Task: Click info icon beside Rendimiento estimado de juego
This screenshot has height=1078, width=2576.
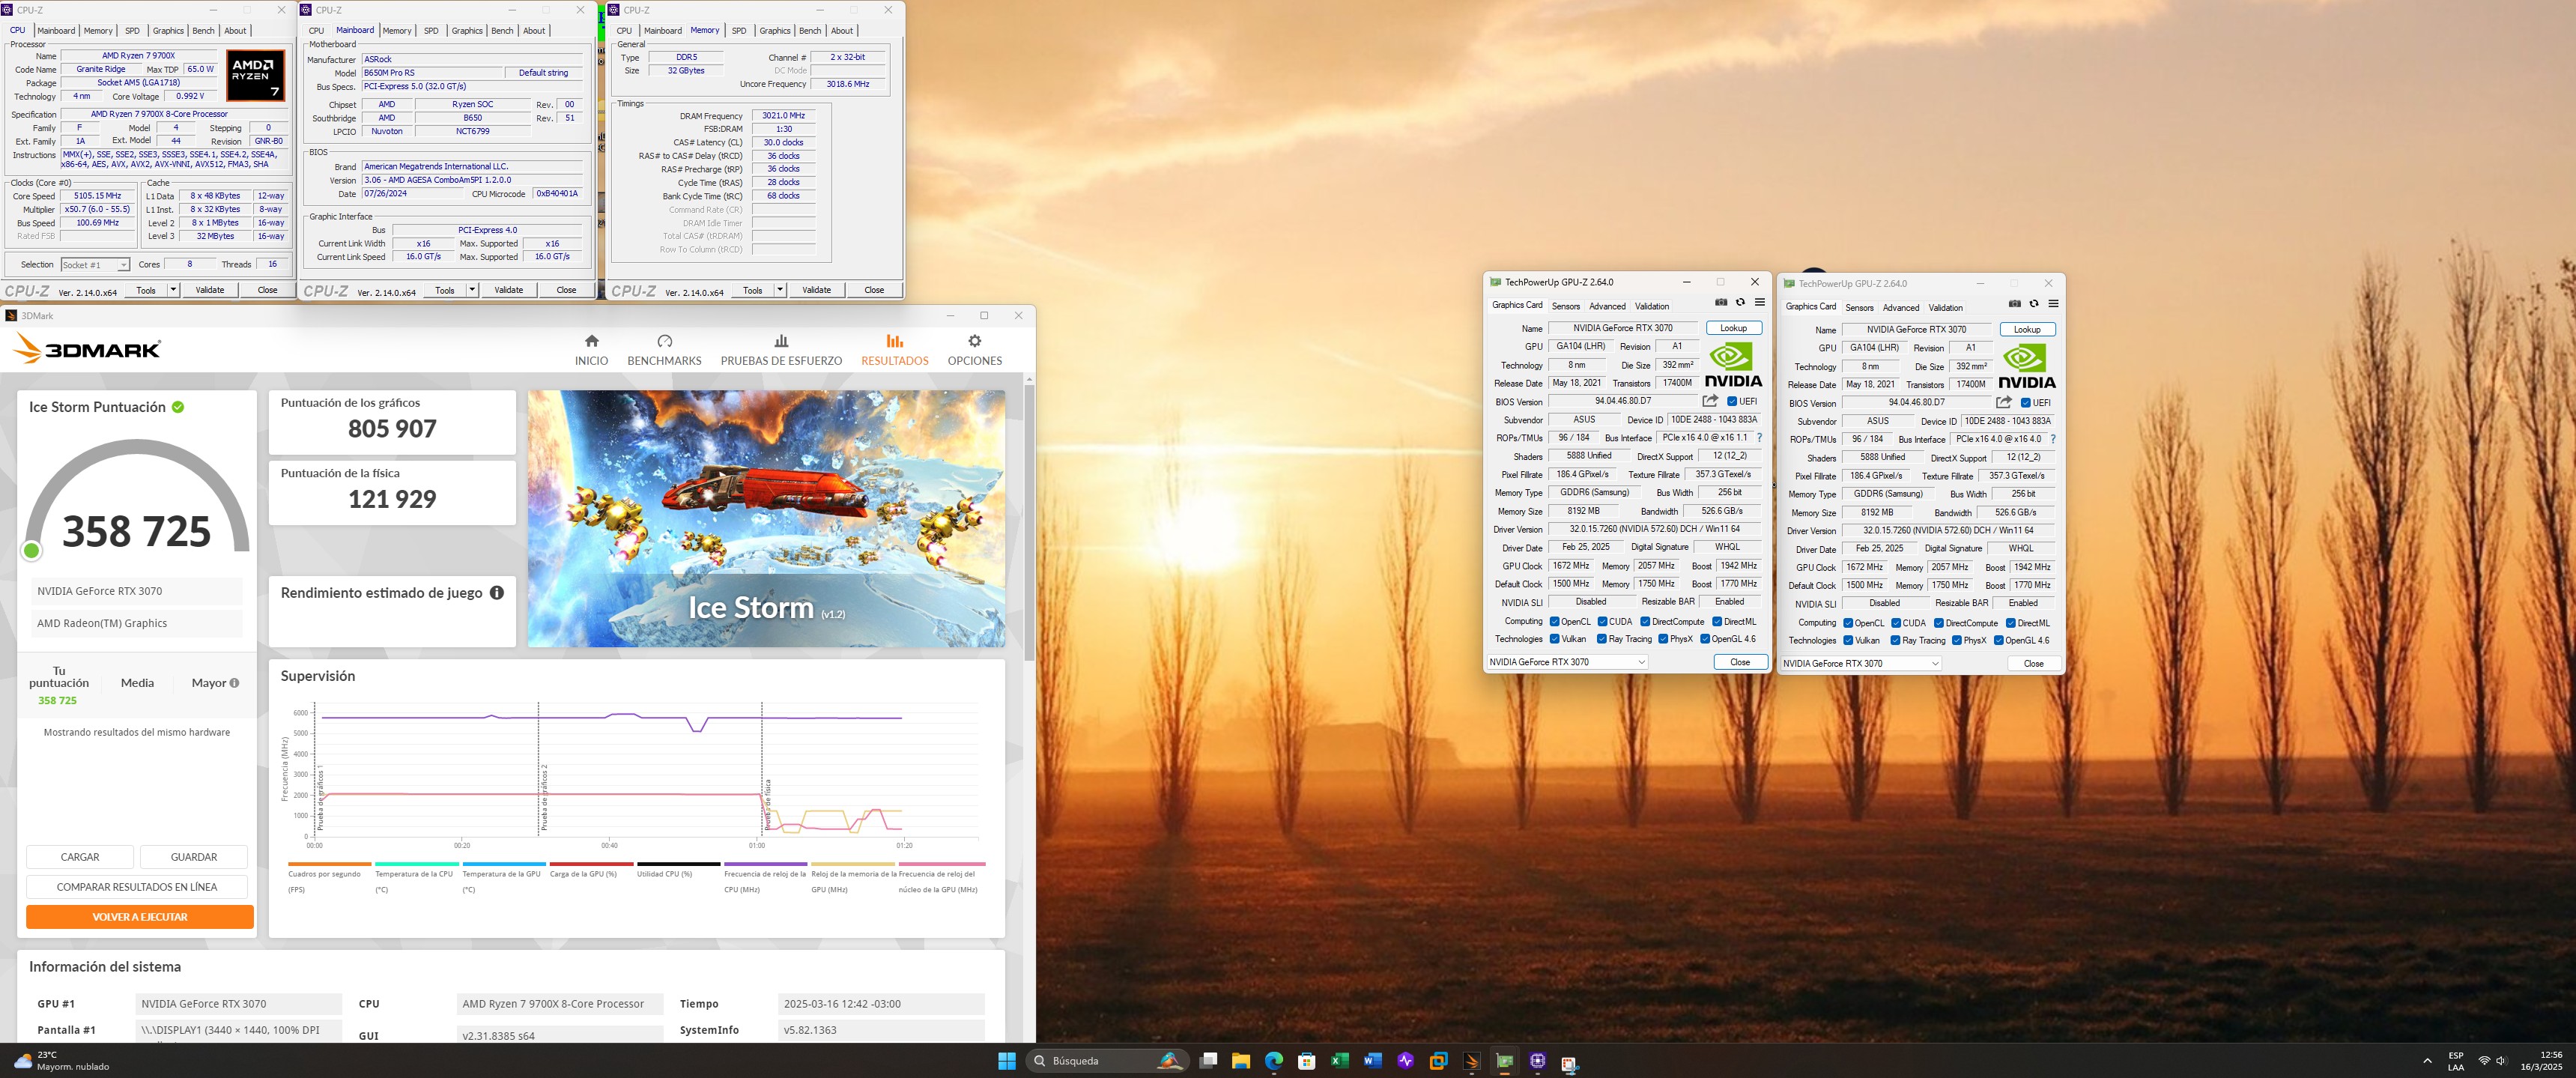Action: coord(496,593)
